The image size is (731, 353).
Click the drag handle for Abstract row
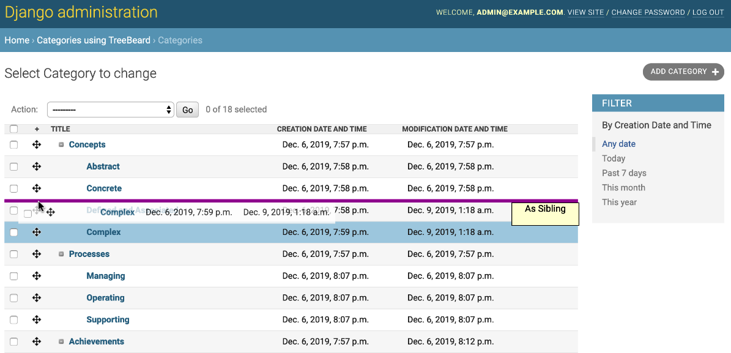click(37, 166)
